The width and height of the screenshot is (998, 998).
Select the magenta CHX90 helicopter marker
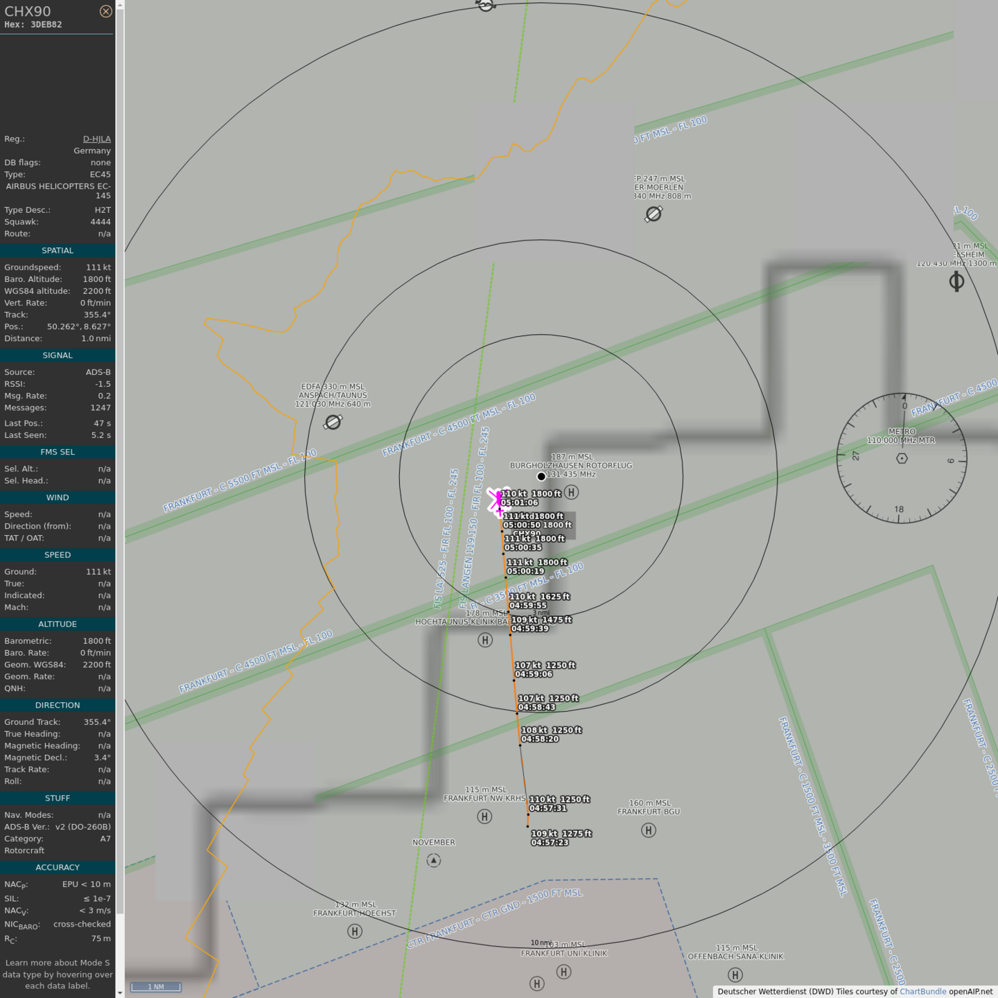(498, 501)
